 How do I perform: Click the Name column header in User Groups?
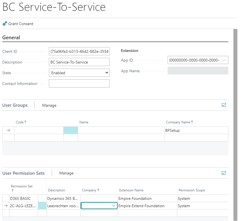pos(84,122)
